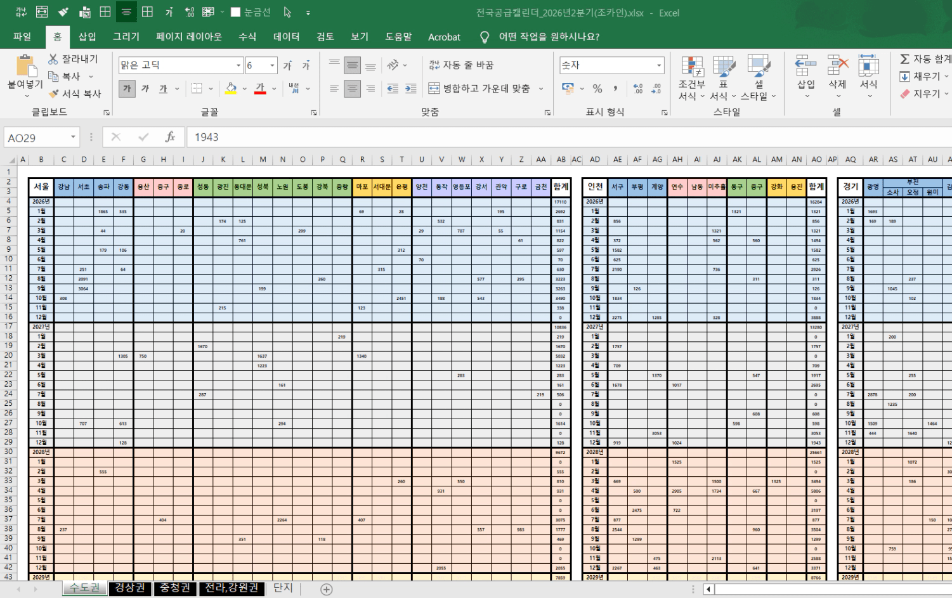
Task: Open the Acrobat ribbon tab
Action: [444, 37]
